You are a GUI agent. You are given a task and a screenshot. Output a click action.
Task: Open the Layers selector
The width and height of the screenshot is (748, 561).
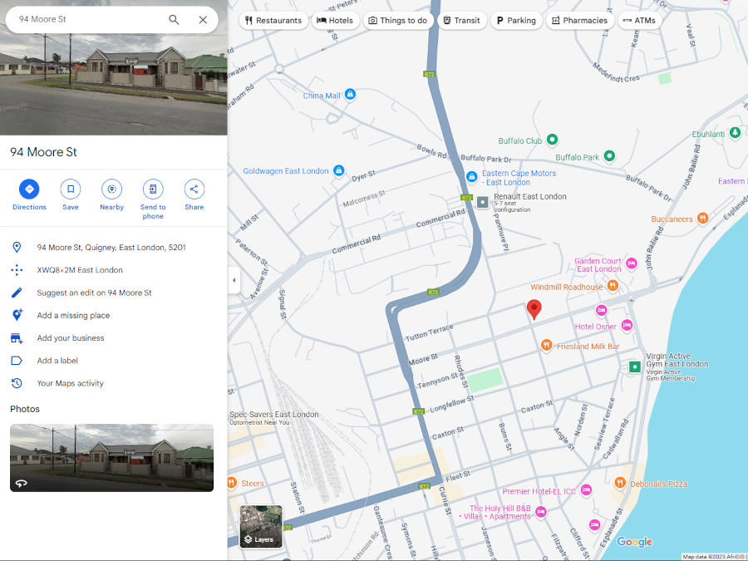[x=260, y=526]
